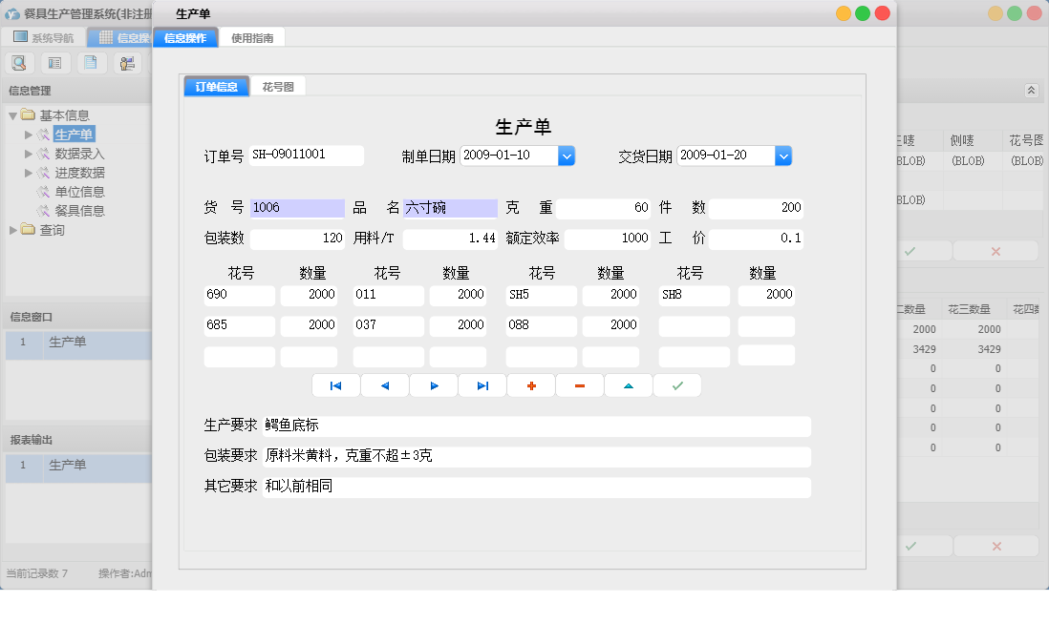
Task: Click 生产单 in the 报表输出 panel
Action: click(67, 466)
